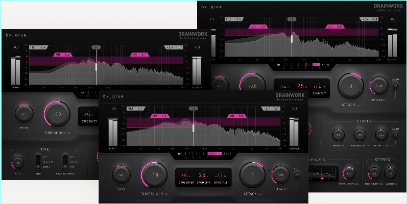The image size is (407, 204).
Task: Toggle the Levels Auto button in the back-right window
Action: pos(395,135)
